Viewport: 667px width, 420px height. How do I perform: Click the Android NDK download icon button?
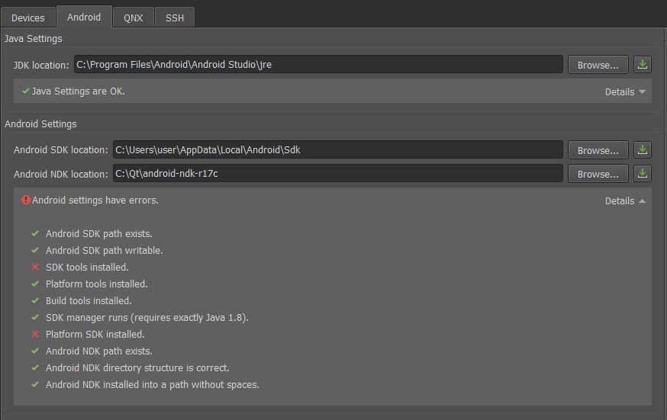tap(643, 174)
